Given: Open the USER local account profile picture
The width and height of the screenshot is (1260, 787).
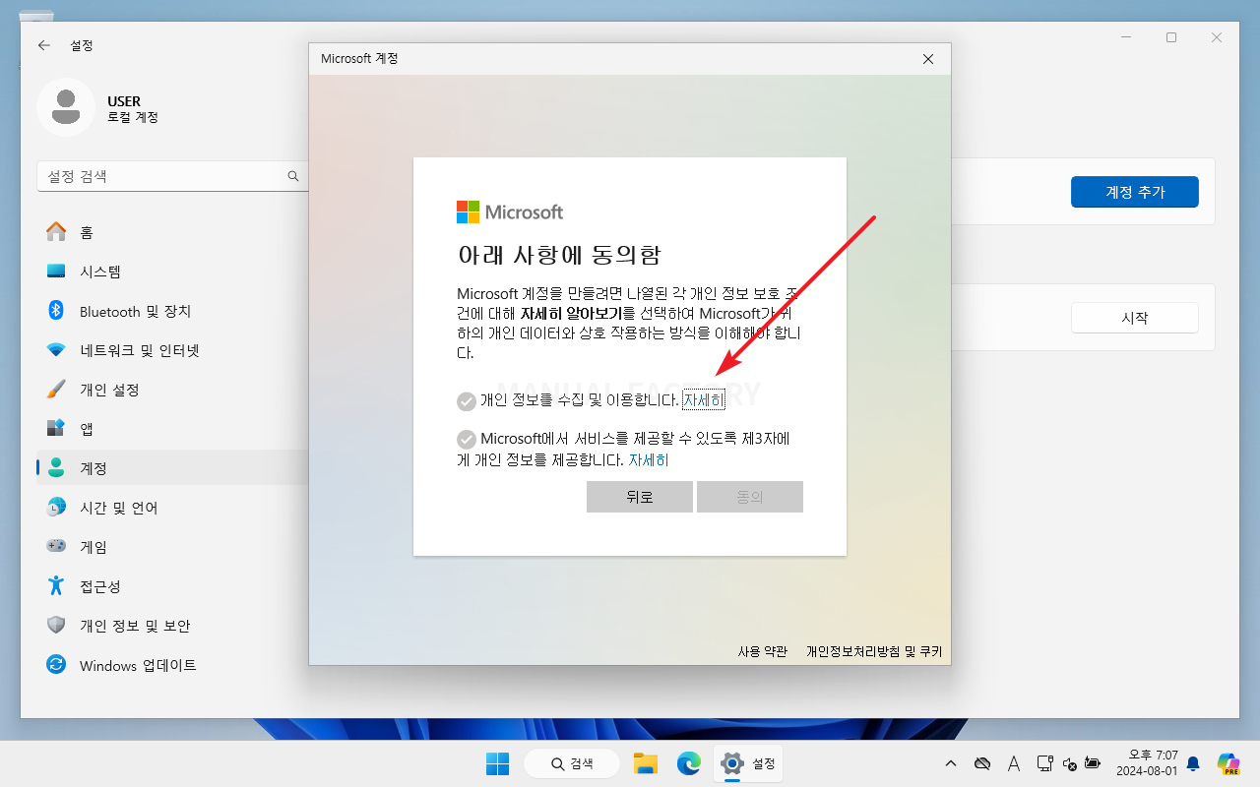Looking at the screenshot, I should [66, 106].
